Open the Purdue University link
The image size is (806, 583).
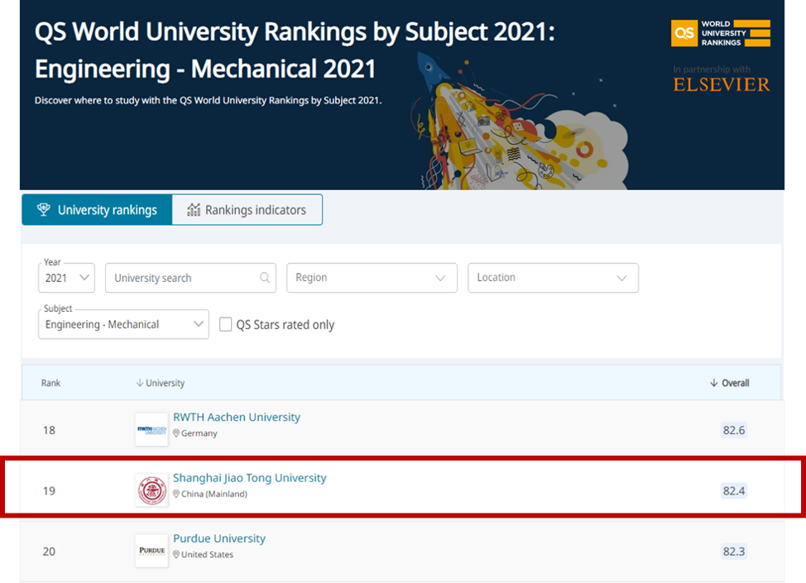[x=219, y=538]
